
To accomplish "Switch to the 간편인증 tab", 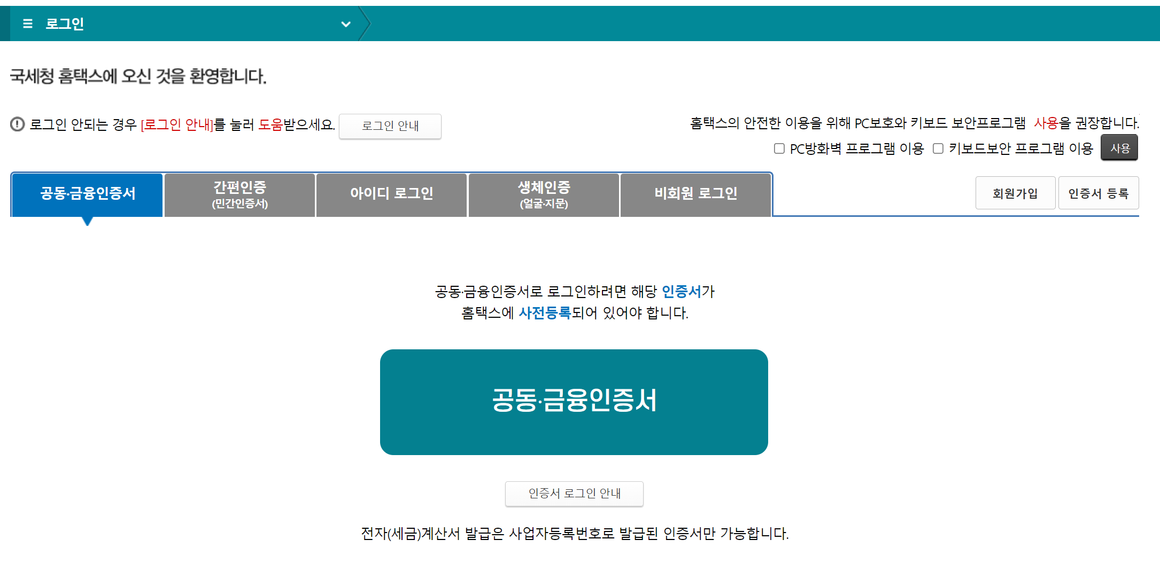I will (x=239, y=194).
